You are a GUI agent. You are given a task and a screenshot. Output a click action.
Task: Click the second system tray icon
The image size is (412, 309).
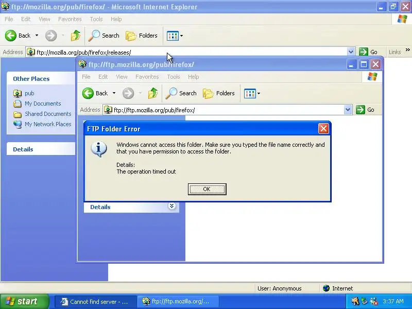tap(365, 301)
